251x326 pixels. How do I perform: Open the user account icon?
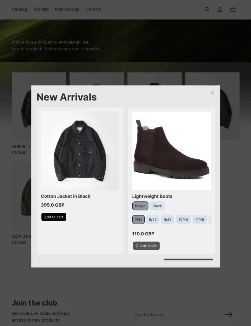click(x=220, y=10)
